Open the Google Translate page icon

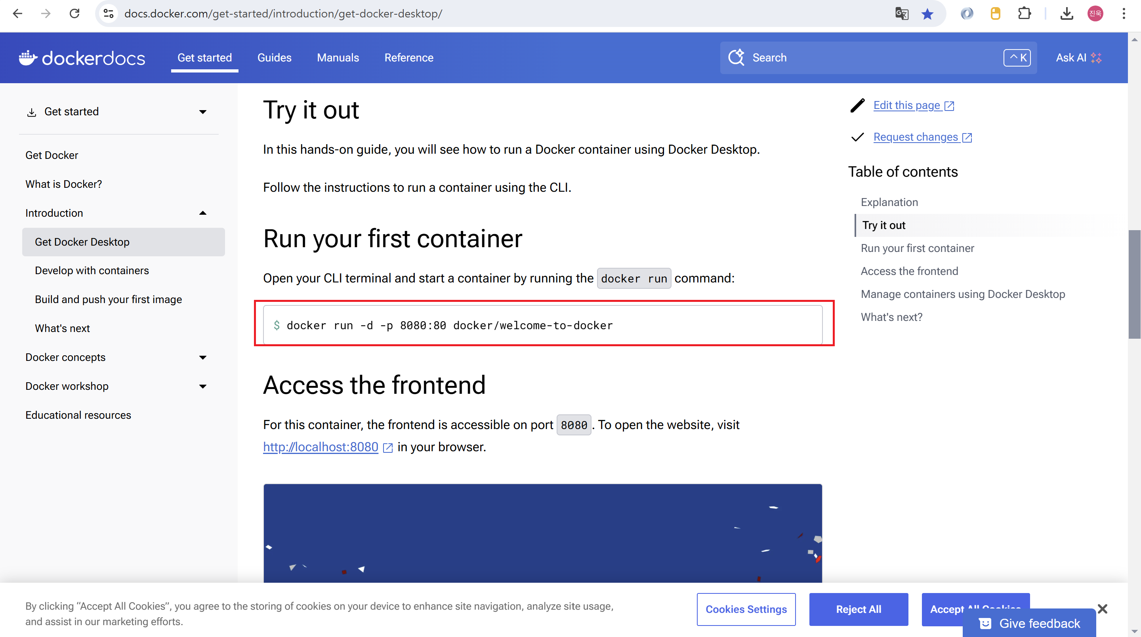click(901, 14)
